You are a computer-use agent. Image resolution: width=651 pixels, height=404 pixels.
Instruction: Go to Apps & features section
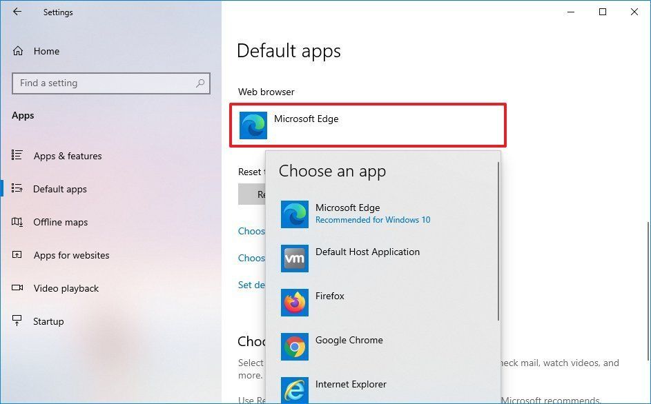click(67, 156)
